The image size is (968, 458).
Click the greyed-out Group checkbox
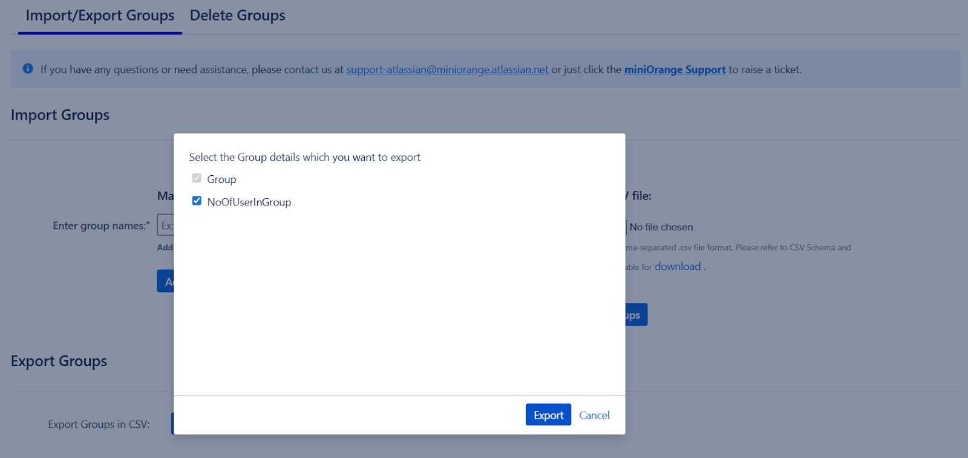197,178
